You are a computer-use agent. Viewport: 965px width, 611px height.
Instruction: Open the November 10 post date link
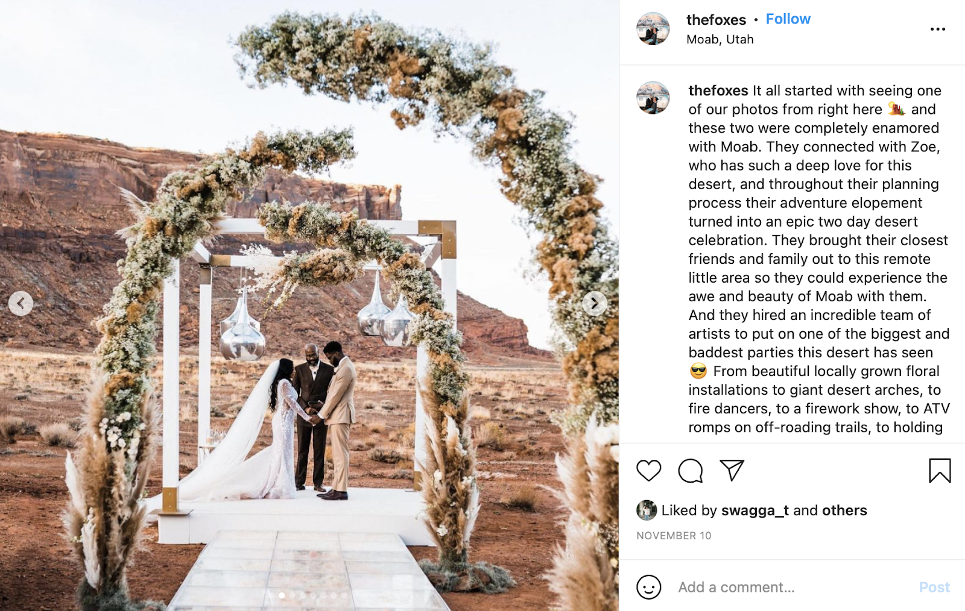point(674,536)
